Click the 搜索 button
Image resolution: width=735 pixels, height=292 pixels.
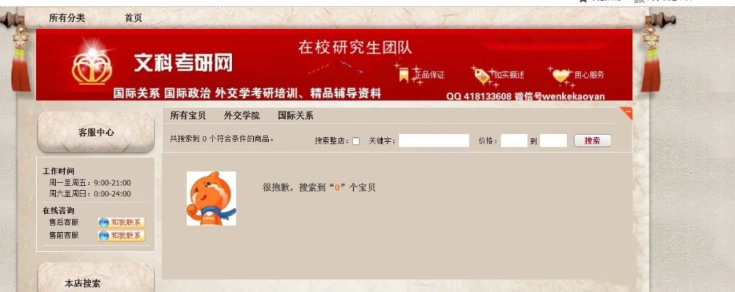[593, 141]
